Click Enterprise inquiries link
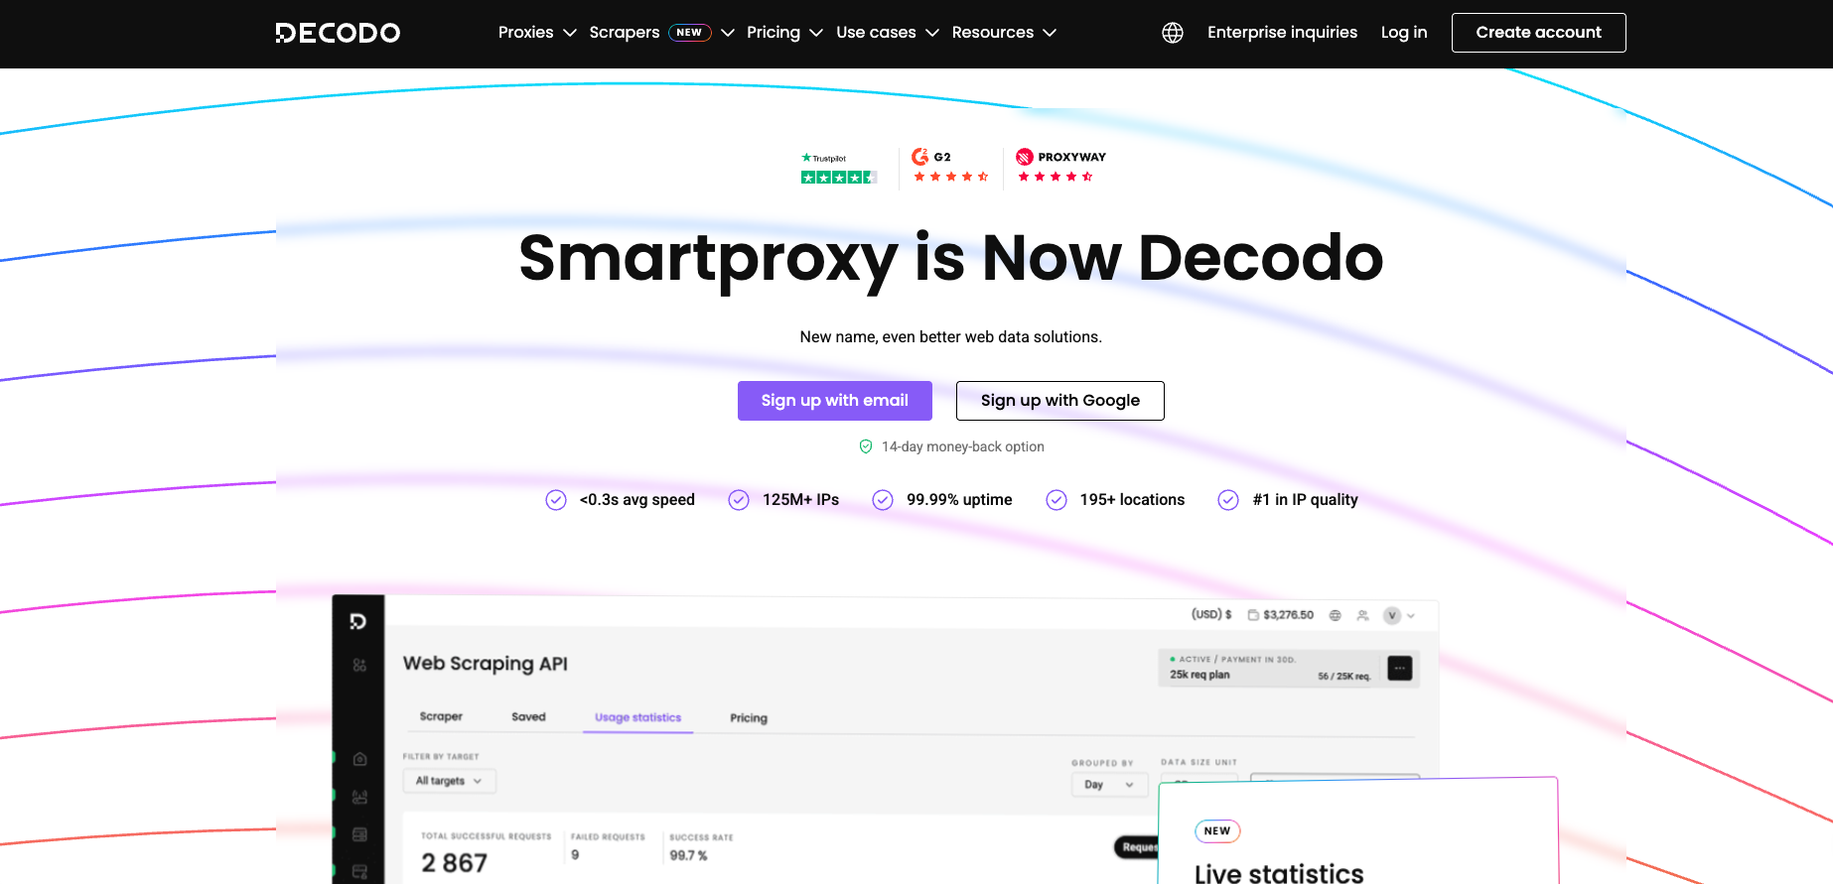The height and width of the screenshot is (884, 1833). coord(1282,33)
